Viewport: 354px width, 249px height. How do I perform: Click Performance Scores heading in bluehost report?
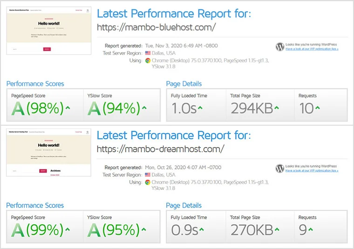tap(35, 84)
